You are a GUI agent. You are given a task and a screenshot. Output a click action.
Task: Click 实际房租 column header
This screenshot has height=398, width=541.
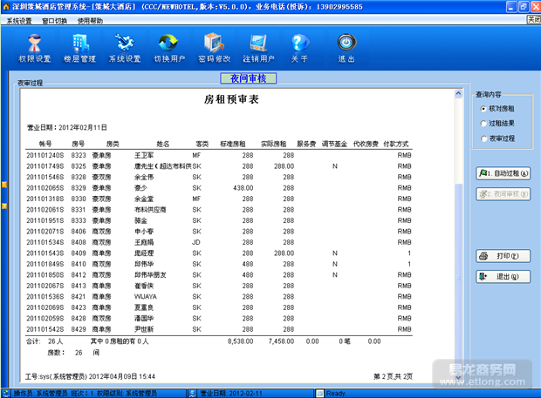274,144
